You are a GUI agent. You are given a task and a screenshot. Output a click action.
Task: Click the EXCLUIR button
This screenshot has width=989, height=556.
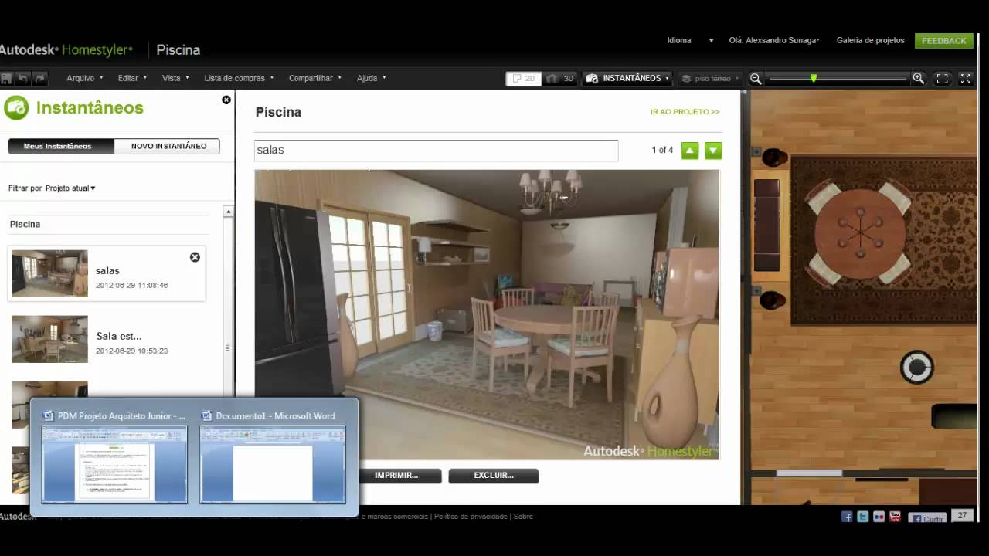pyautogui.click(x=493, y=476)
